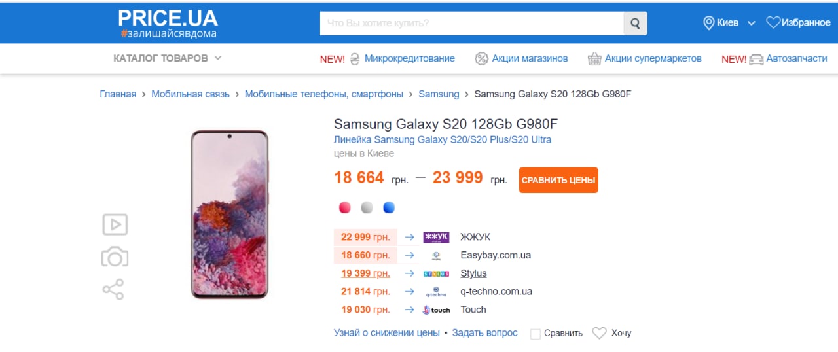Open the city selector chevron near Киев
This screenshot has width=838, height=352.
point(752,24)
